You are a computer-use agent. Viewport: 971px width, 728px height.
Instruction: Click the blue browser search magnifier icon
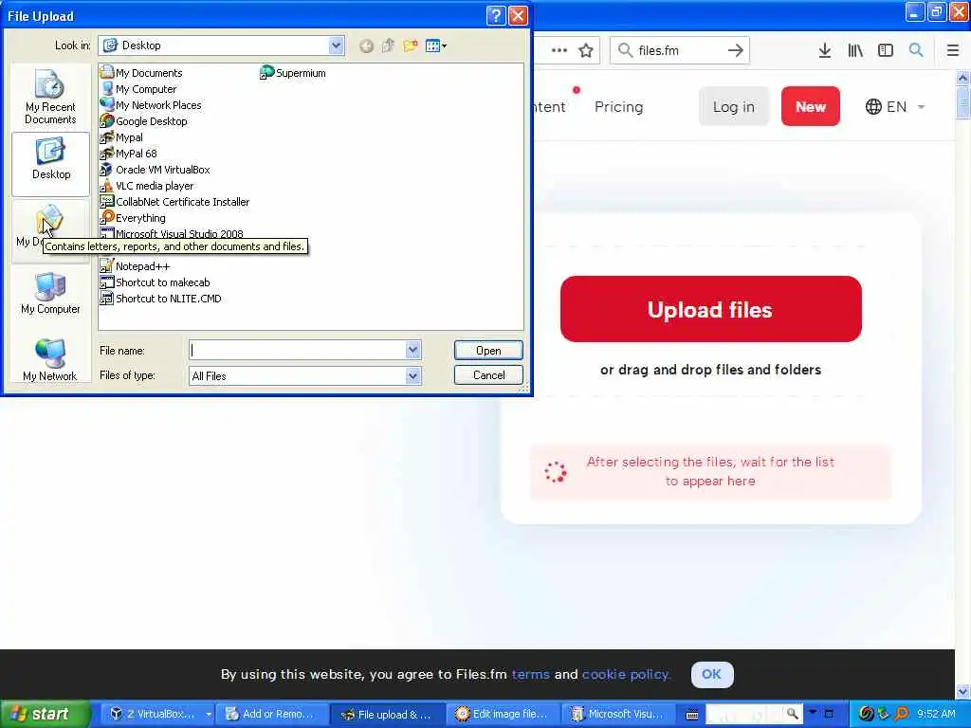[x=916, y=50]
